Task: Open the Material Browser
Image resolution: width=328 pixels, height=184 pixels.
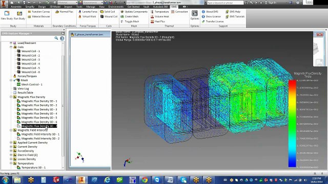Action: coord(39,16)
